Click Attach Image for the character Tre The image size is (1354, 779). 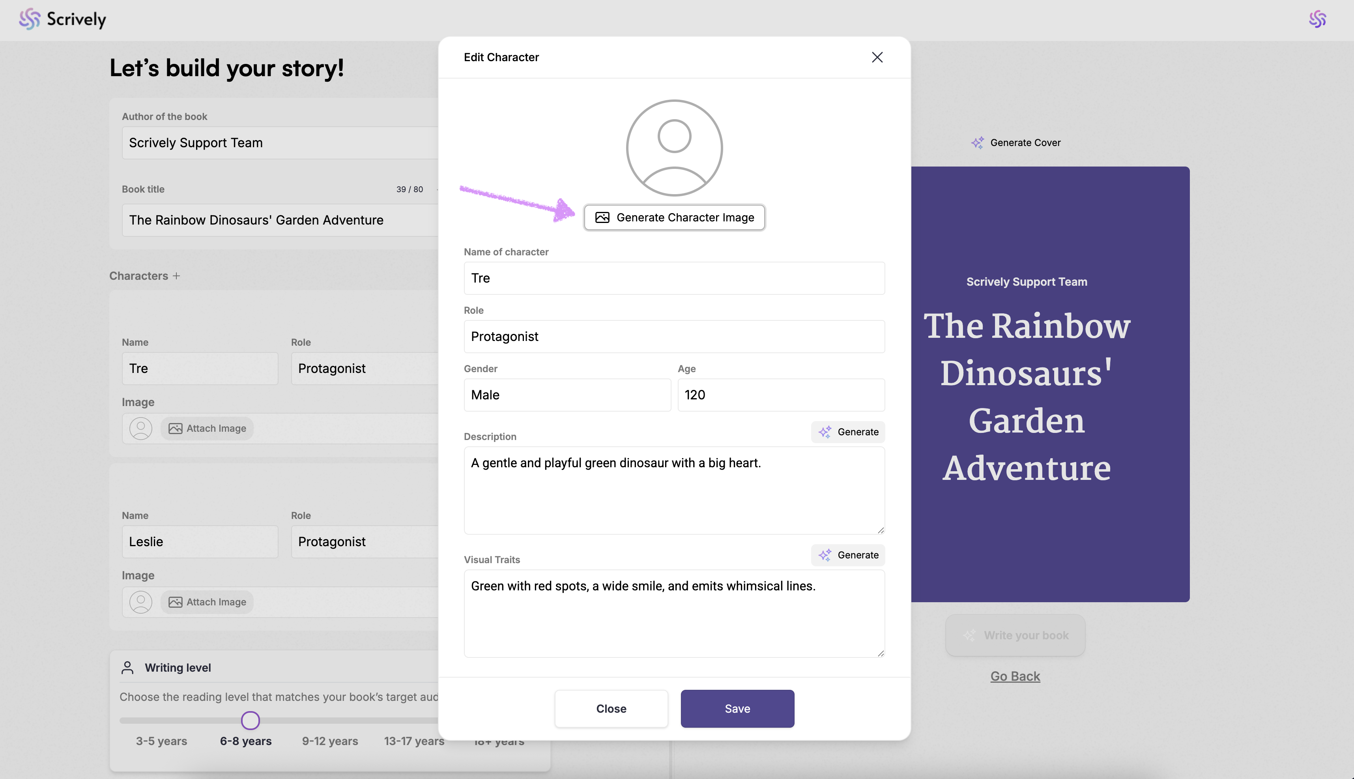coord(208,429)
